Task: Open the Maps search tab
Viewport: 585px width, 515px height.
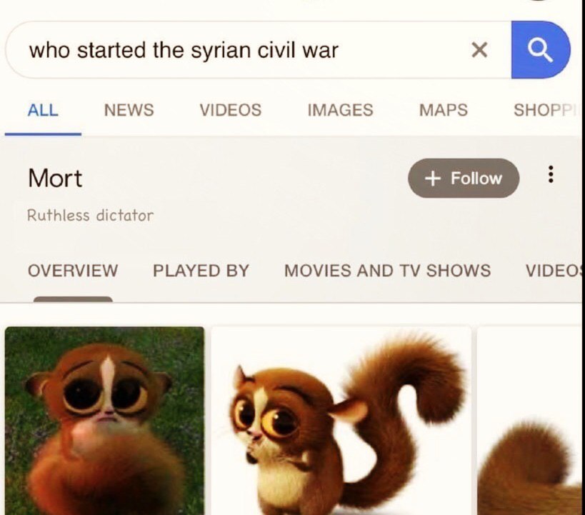Action: (444, 110)
